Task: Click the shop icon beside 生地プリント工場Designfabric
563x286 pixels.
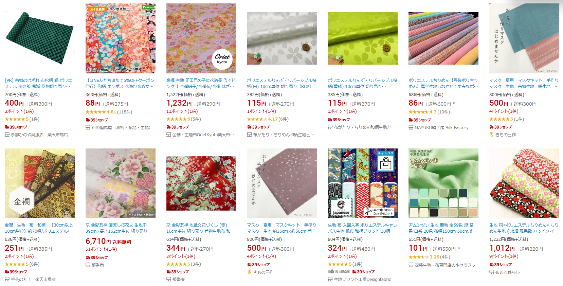Action: [330, 279]
